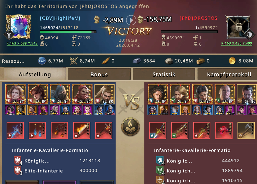Viewport: 257px width, 184px height.
Task: Click the [OBV]HighlifeMJ player name
Action: (x=60, y=18)
